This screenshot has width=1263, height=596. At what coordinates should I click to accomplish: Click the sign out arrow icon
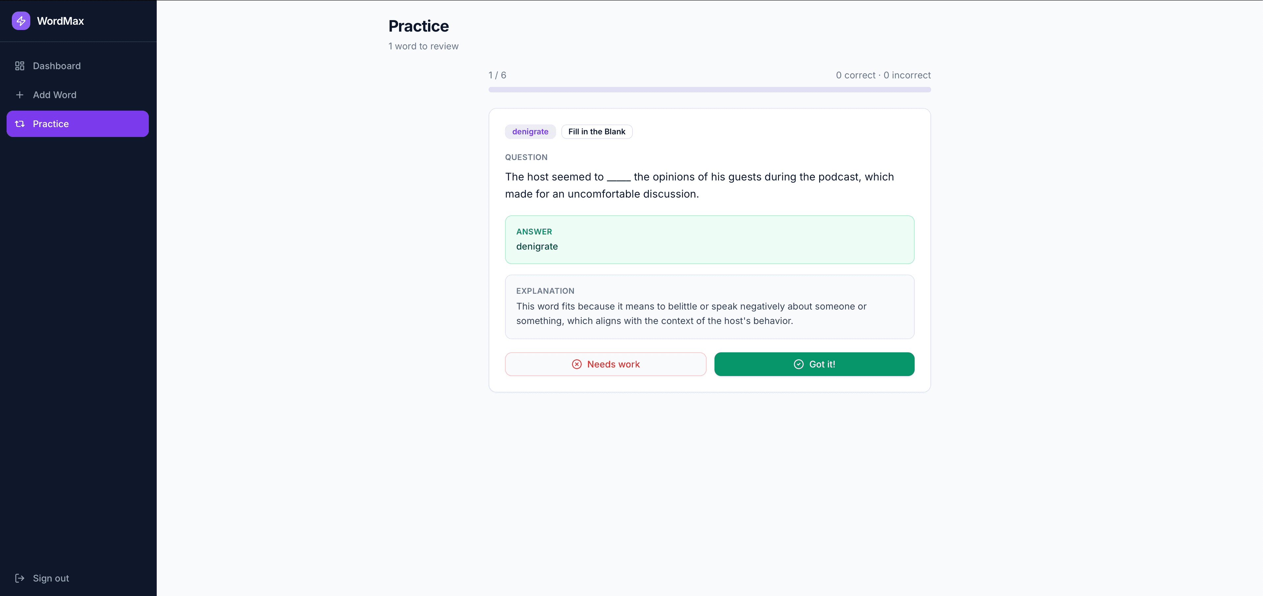coord(20,578)
